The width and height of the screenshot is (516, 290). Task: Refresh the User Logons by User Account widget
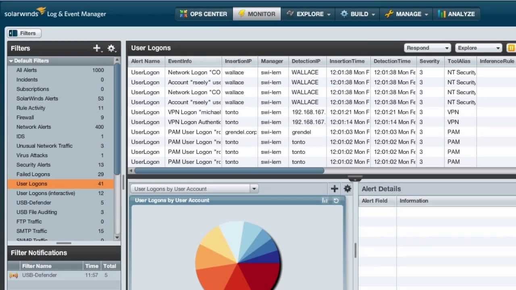click(336, 200)
